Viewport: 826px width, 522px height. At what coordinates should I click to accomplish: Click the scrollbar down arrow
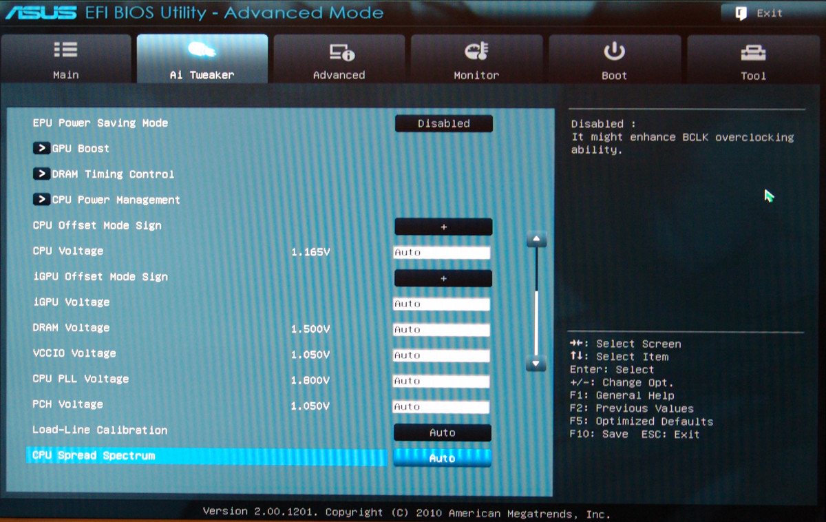click(536, 363)
